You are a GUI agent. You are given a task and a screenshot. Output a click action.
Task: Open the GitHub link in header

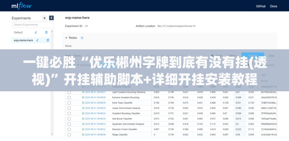pyautogui.click(x=260, y=6)
